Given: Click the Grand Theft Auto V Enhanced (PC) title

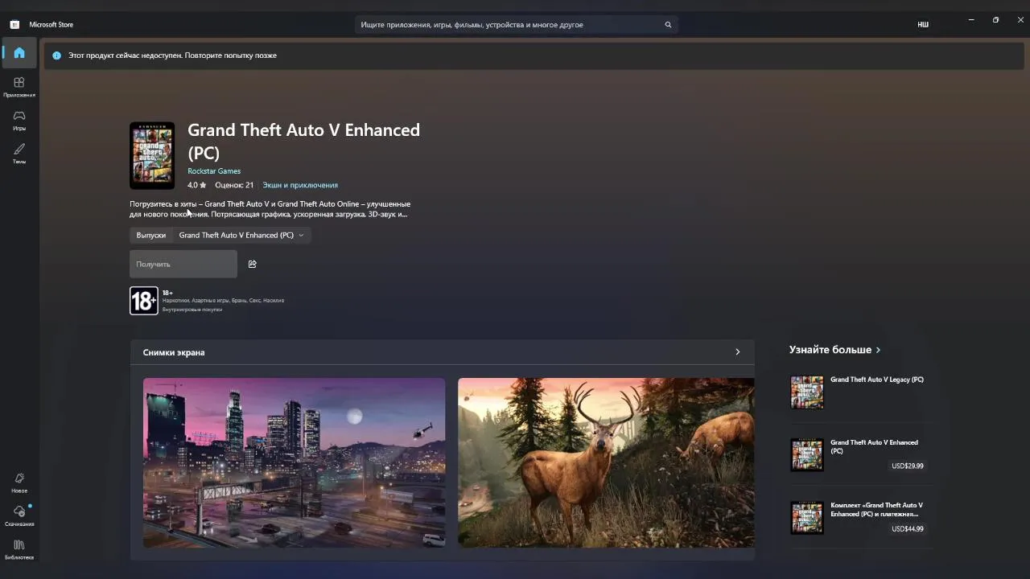Looking at the screenshot, I should [x=303, y=141].
